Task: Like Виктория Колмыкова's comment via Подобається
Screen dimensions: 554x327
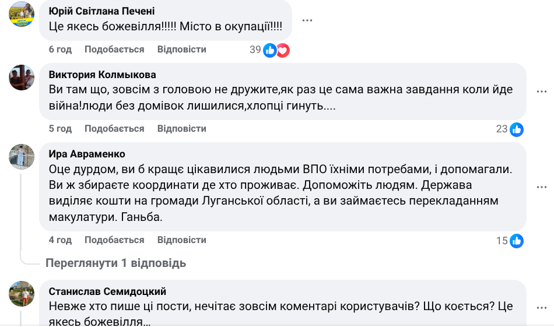Action: click(114, 129)
